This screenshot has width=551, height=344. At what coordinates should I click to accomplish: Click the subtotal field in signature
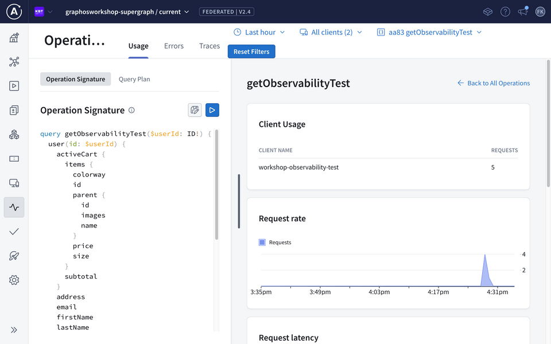[x=81, y=276]
